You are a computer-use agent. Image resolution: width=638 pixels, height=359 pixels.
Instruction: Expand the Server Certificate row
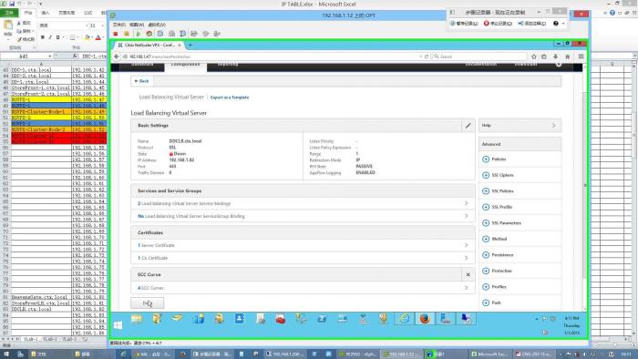pos(303,245)
